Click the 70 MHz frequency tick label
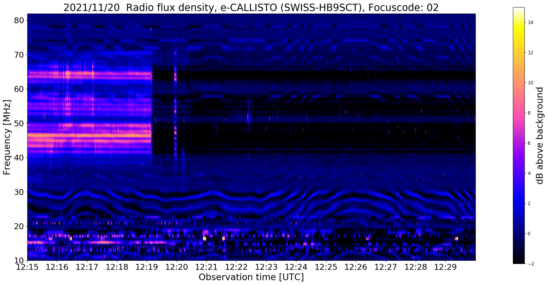The width and height of the screenshot is (548, 285). pyautogui.click(x=20, y=55)
